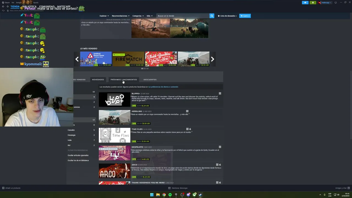This screenshot has height=198, width=352.
Task: Click Windows platform icon on DESPELOTE row
Action: pyautogui.click(x=220, y=147)
